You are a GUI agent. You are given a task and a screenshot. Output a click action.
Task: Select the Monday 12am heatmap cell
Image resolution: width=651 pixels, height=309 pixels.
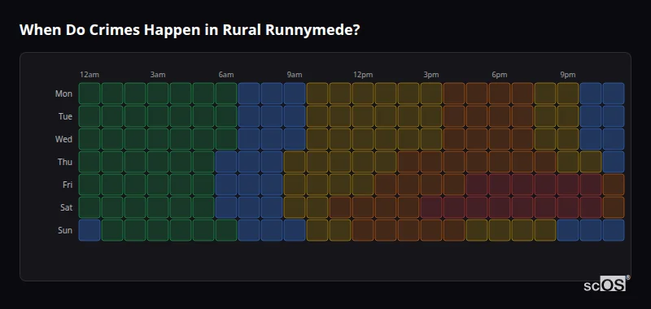[90, 94]
